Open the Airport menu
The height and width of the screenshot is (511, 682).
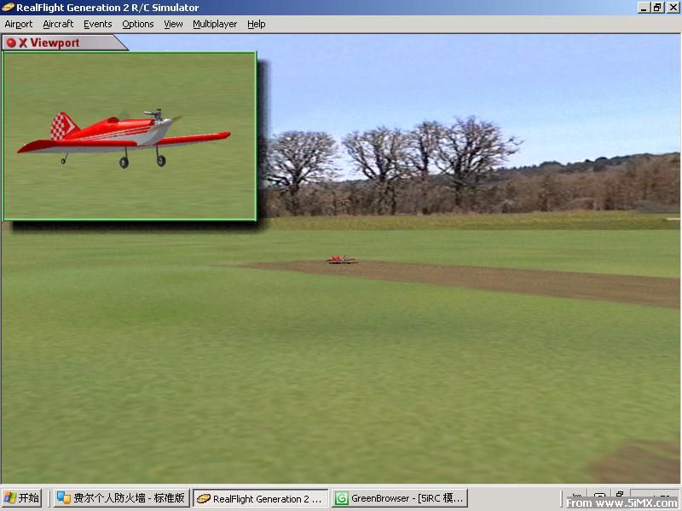click(x=18, y=24)
